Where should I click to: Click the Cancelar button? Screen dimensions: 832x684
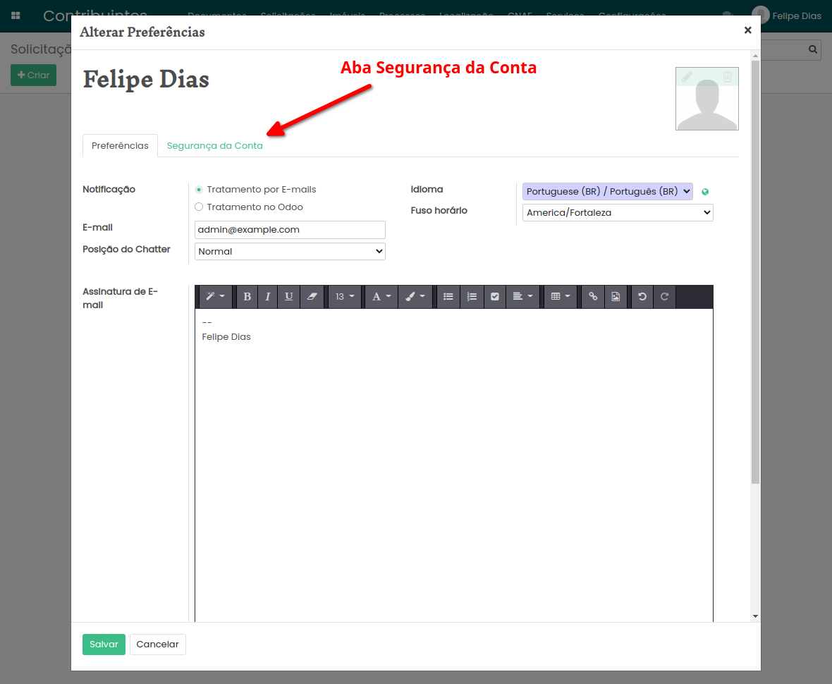click(157, 645)
